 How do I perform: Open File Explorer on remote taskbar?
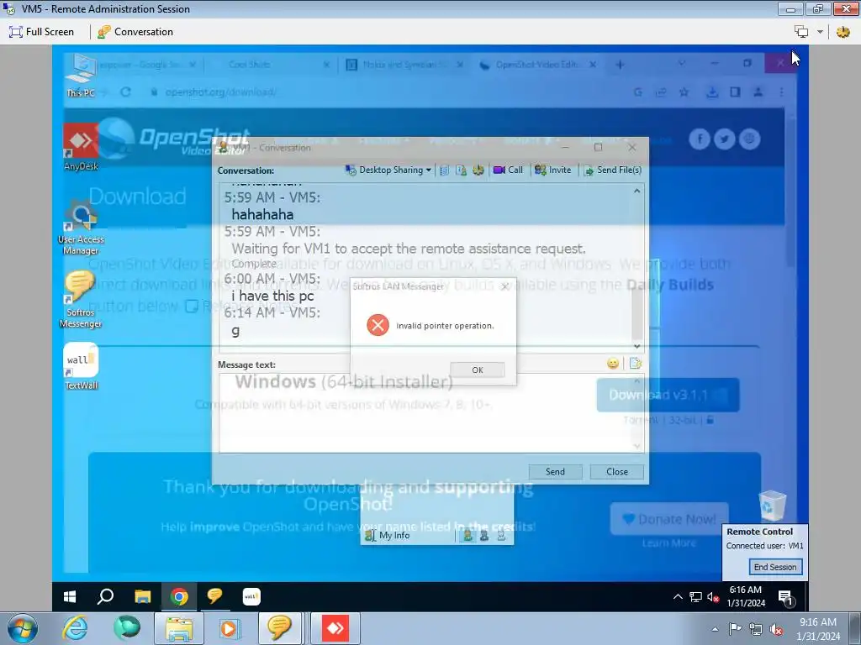click(142, 596)
